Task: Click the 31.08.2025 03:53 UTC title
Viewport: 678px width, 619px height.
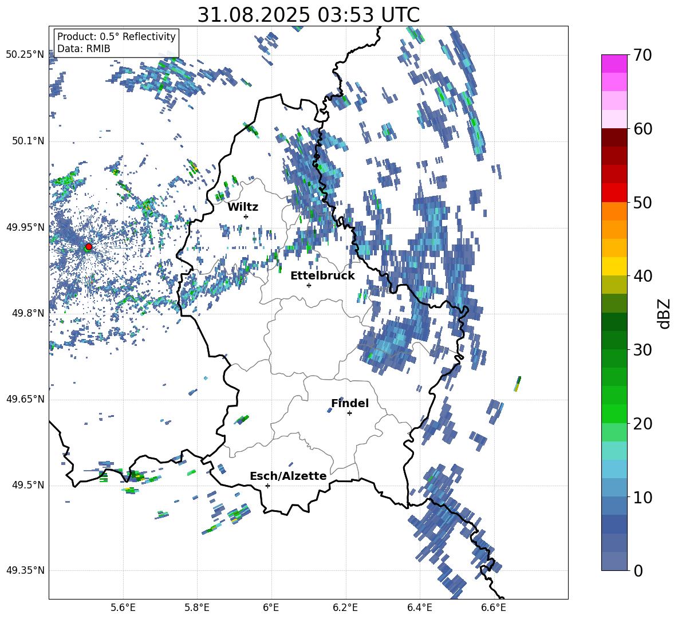Action: pyautogui.click(x=309, y=15)
